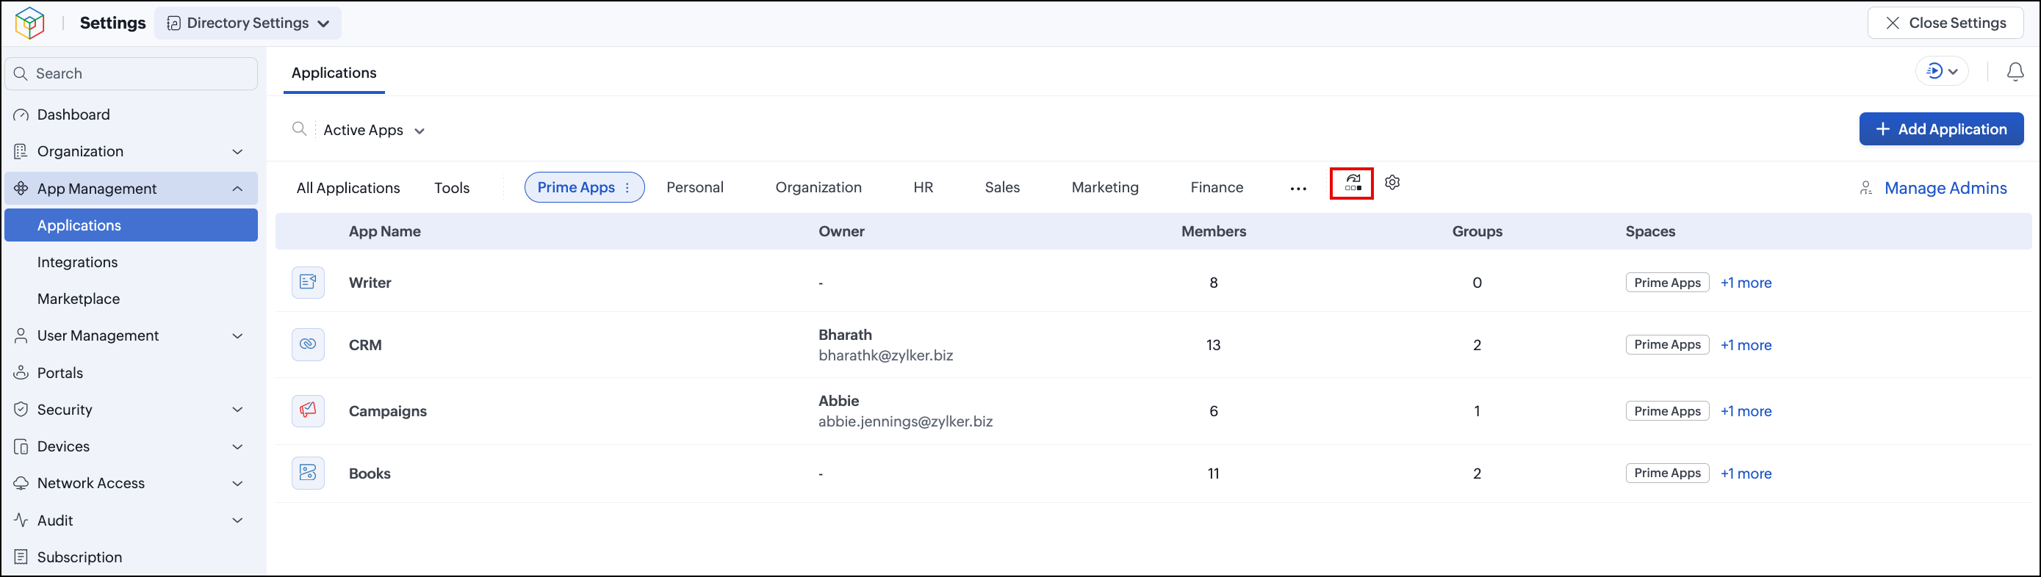Switch to the Tools tab
This screenshot has height=577, width=2041.
click(x=452, y=188)
